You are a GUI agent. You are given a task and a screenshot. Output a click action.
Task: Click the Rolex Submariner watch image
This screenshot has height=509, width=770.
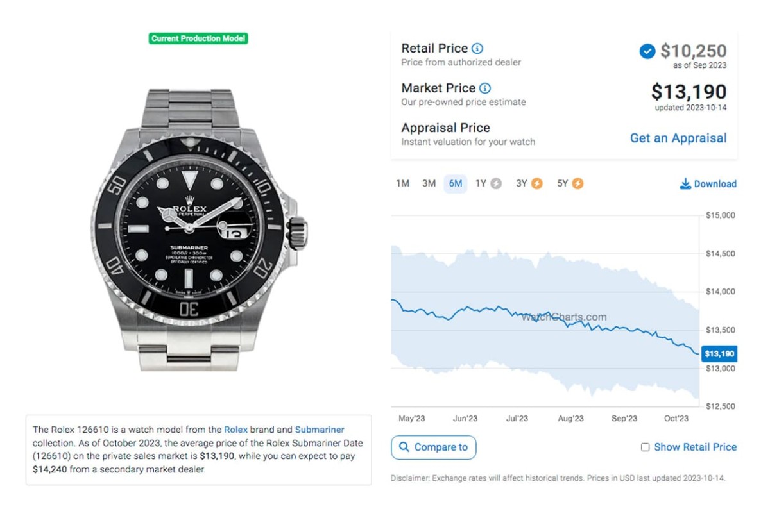[199, 229]
